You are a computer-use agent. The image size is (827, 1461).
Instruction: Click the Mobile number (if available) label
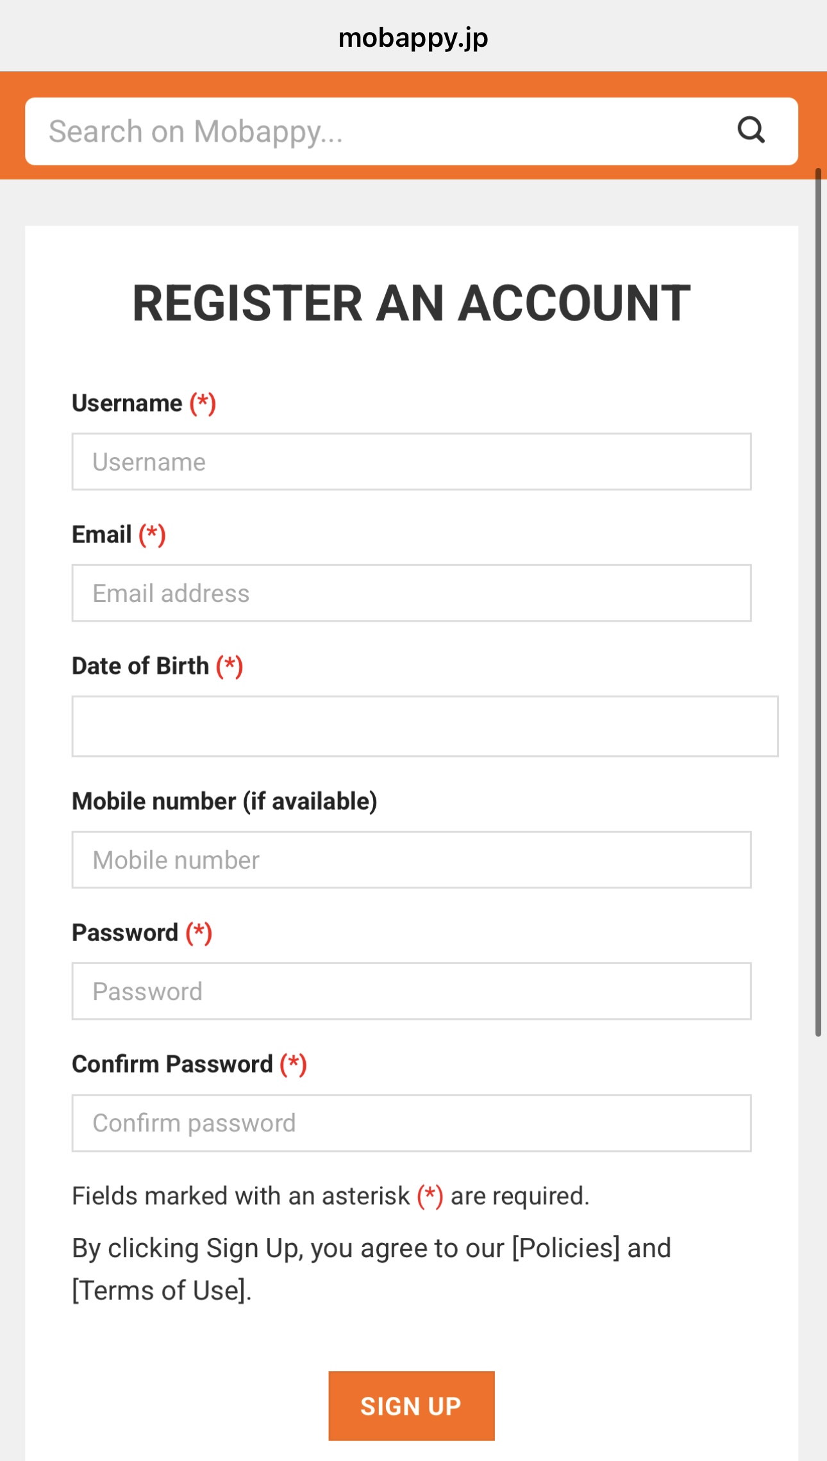[224, 801]
